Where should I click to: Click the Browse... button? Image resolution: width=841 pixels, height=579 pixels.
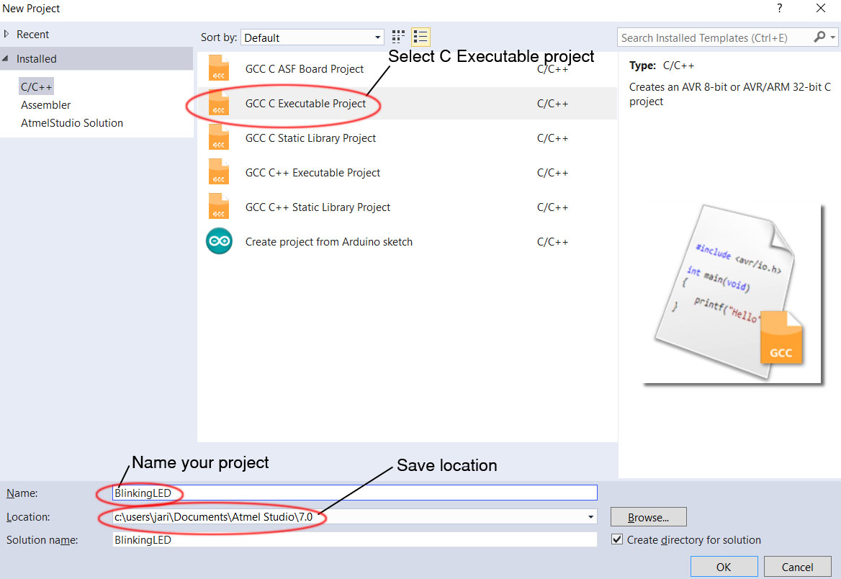[x=649, y=517]
